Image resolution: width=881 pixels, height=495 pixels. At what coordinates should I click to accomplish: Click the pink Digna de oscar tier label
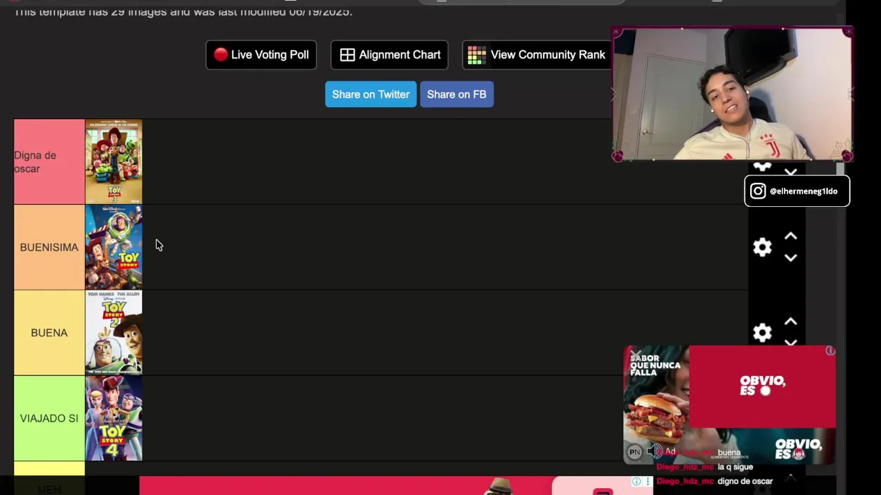(50, 162)
